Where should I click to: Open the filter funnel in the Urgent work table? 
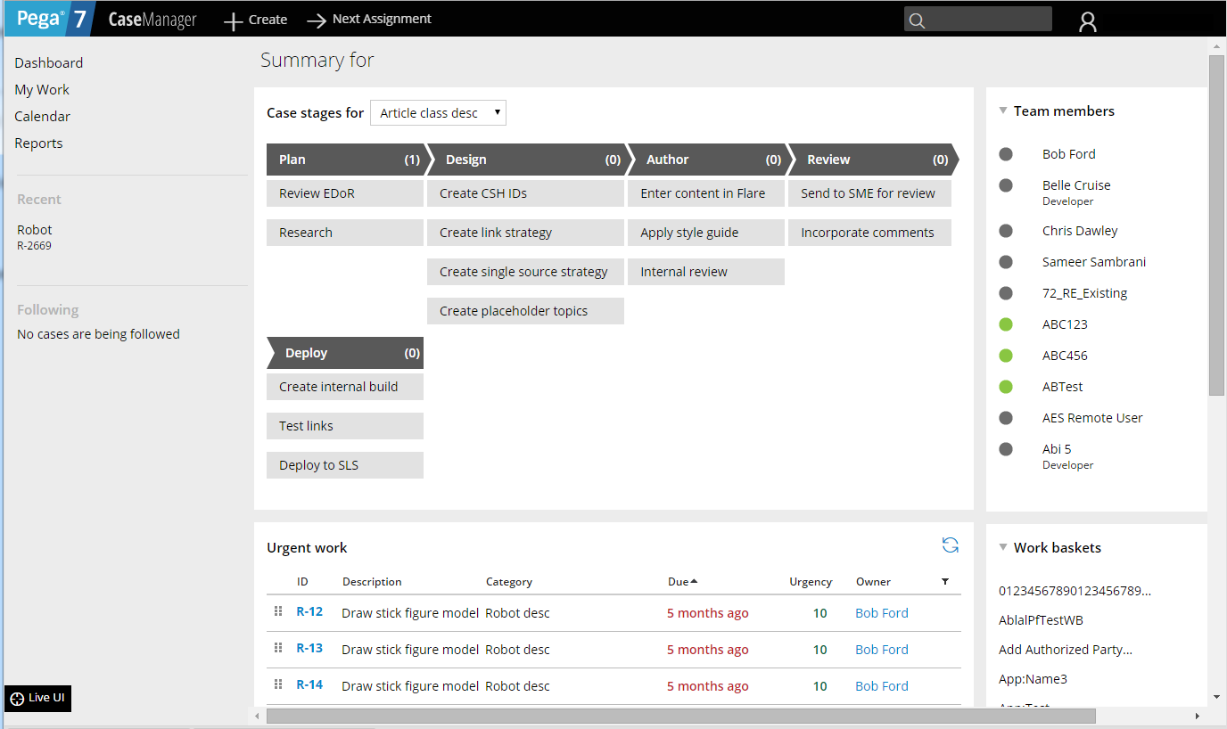[x=944, y=581]
